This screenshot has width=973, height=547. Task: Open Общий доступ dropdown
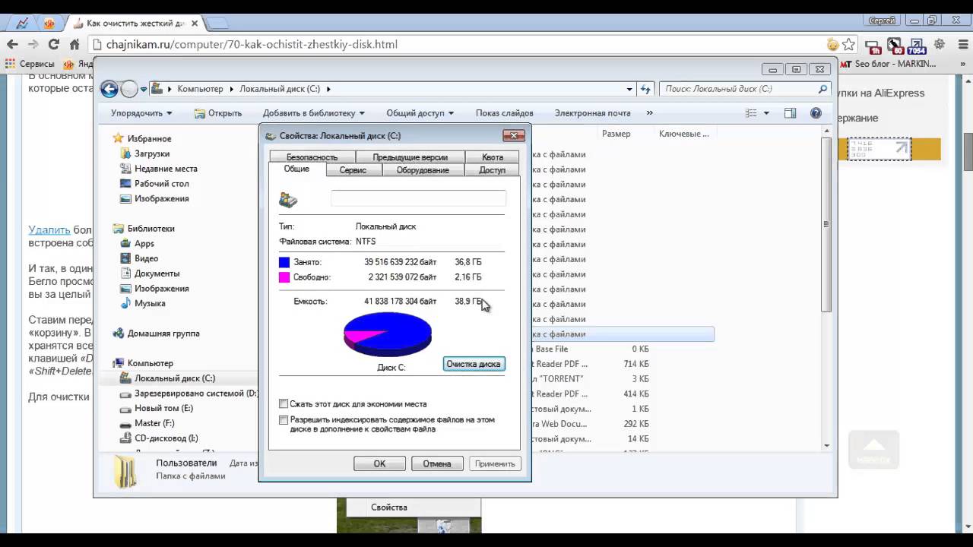click(x=420, y=113)
